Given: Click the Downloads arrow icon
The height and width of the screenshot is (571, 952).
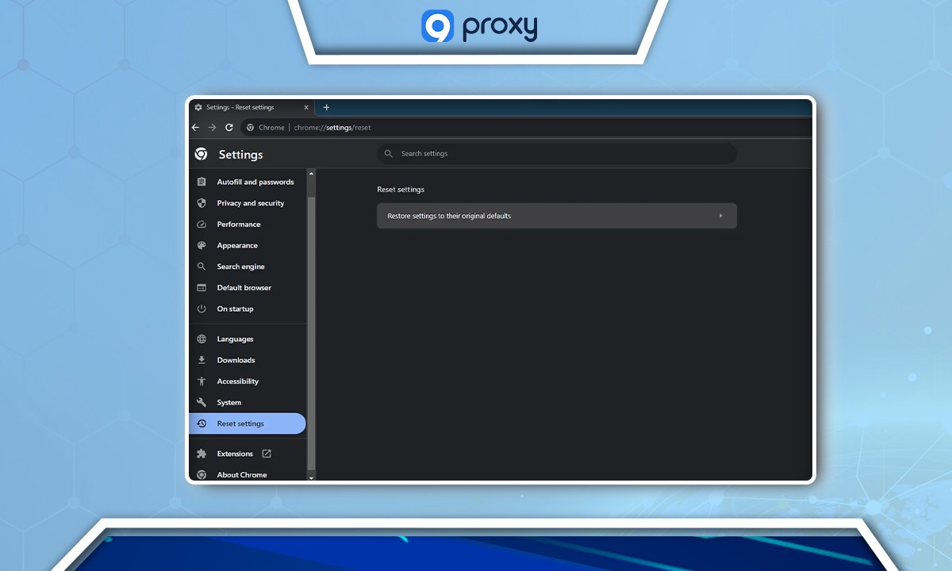Looking at the screenshot, I should pyautogui.click(x=202, y=360).
